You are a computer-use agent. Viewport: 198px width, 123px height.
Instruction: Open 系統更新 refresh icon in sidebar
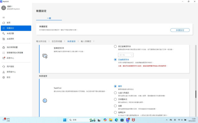(x=4, y=39)
